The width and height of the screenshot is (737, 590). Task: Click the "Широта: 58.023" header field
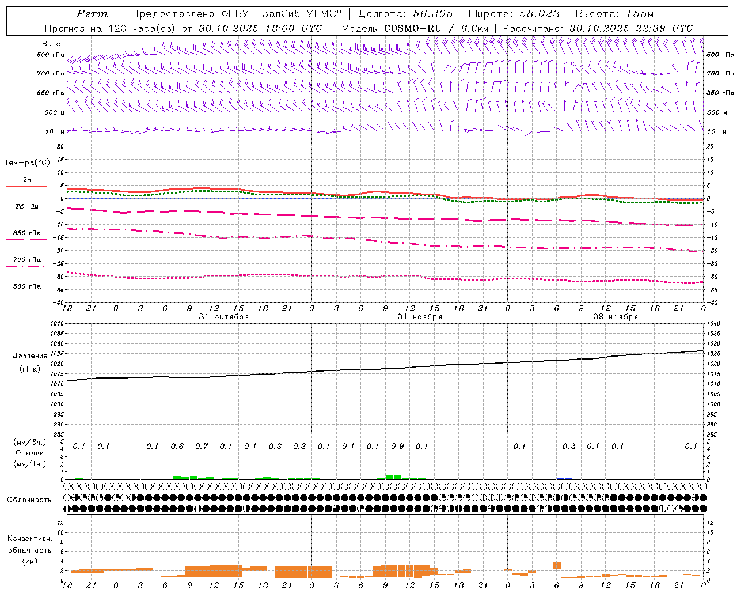coord(514,14)
